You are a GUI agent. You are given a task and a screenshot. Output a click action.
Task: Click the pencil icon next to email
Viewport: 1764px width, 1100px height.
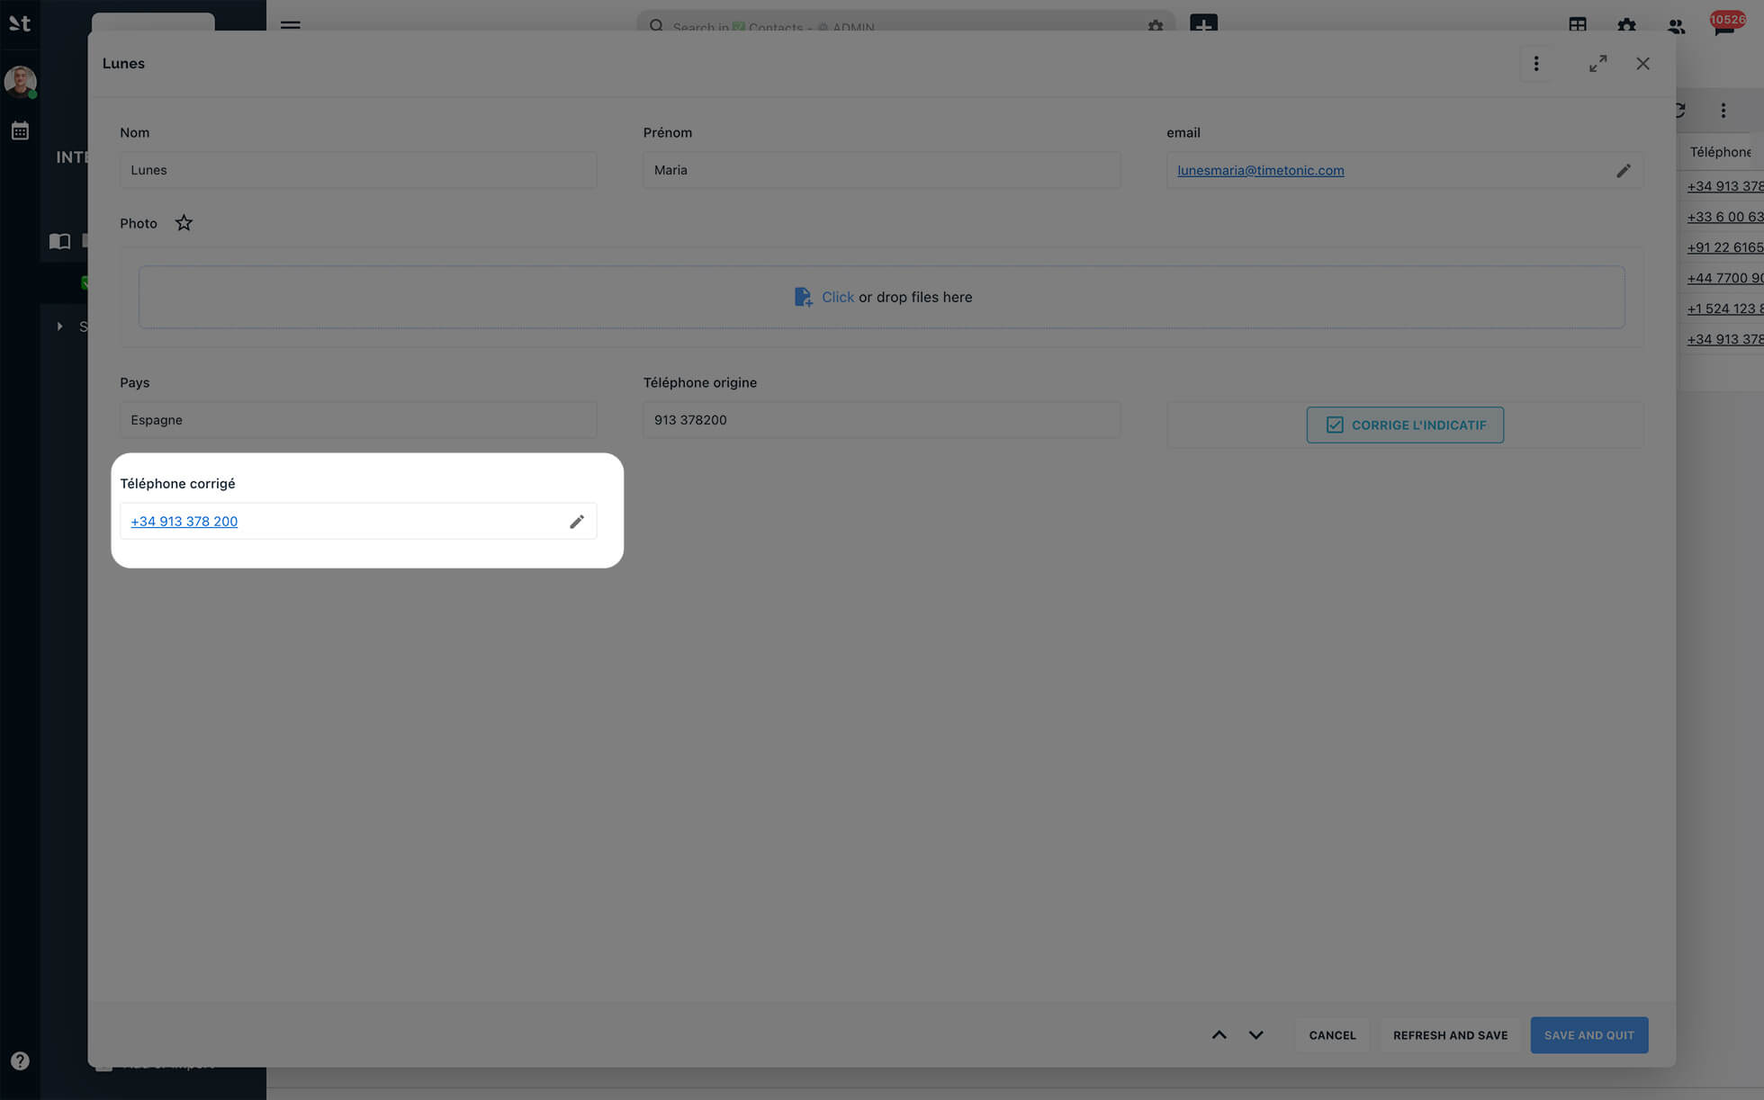pos(1623,171)
